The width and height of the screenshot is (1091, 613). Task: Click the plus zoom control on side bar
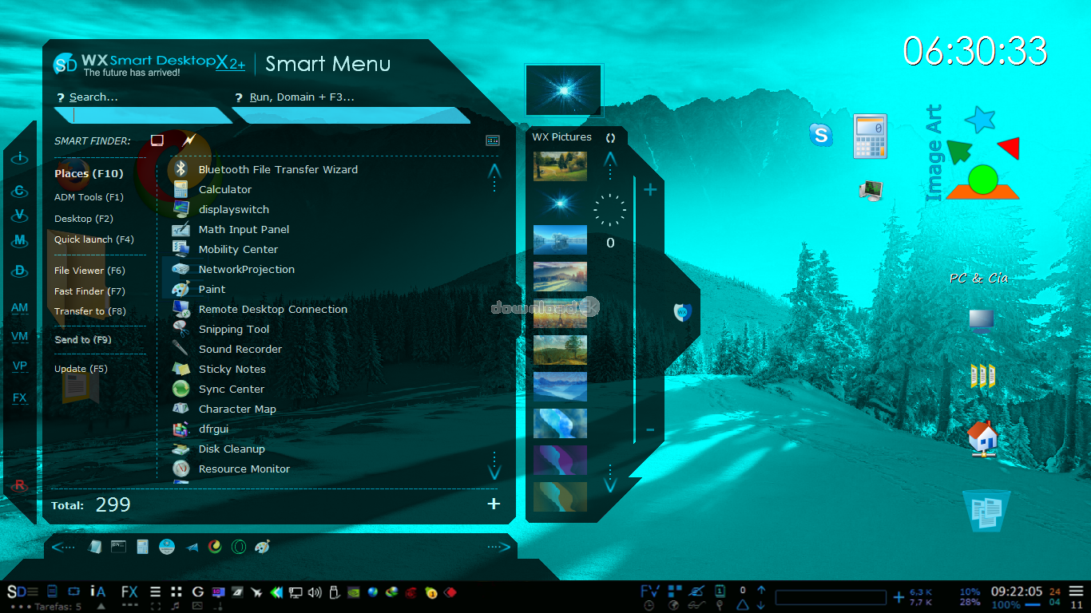(x=650, y=190)
